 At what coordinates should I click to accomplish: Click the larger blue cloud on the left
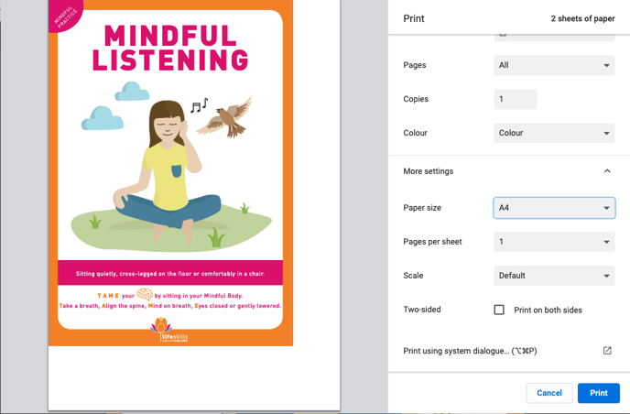pos(102,119)
